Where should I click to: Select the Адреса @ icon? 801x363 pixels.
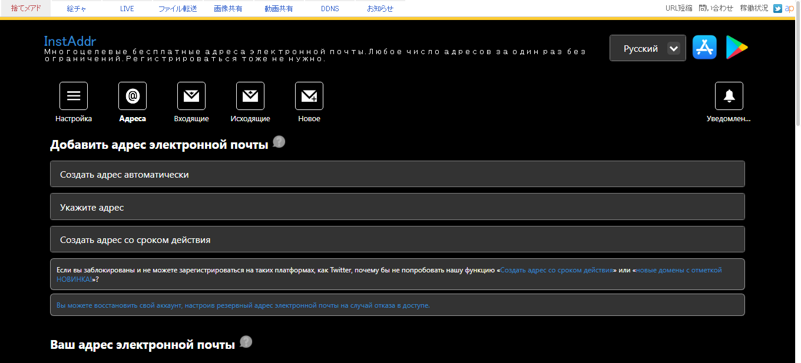click(x=133, y=96)
